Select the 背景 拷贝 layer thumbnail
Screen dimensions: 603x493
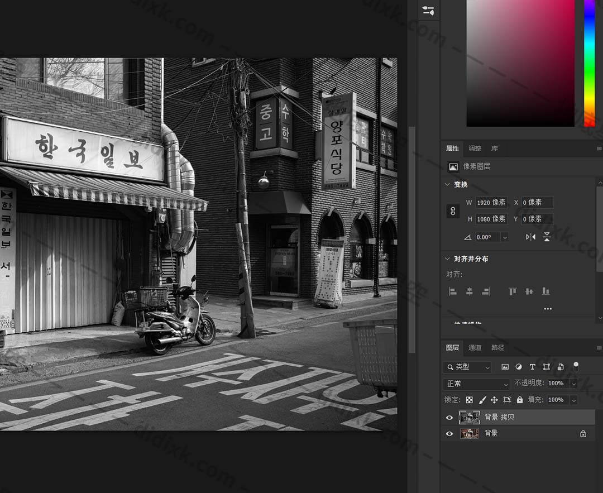tap(470, 417)
